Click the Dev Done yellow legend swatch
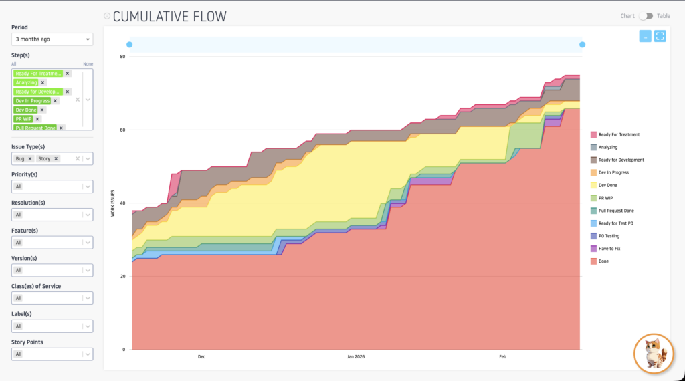 pyautogui.click(x=593, y=185)
